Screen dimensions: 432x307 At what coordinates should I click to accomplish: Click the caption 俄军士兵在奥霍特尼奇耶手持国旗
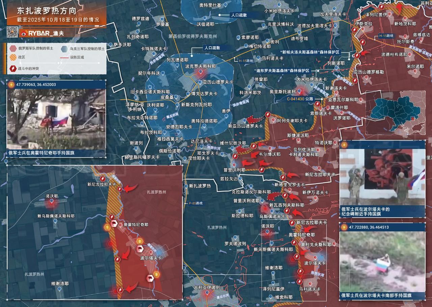[42, 153]
